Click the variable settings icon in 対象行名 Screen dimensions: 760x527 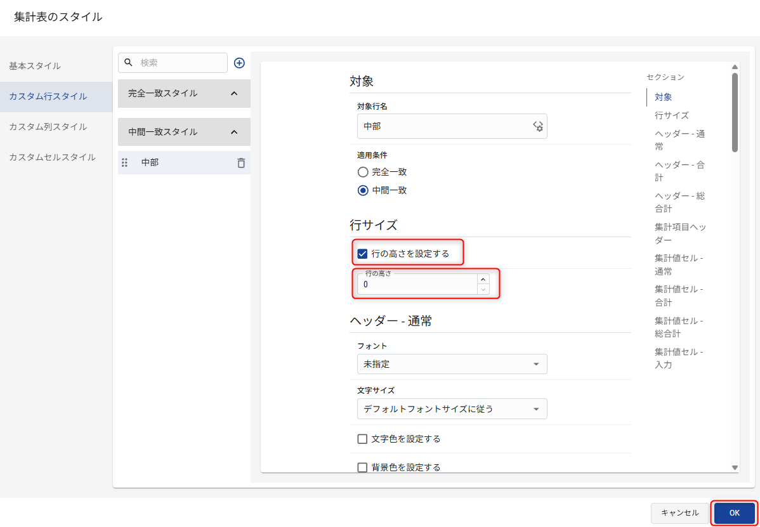(x=537, y=126)
